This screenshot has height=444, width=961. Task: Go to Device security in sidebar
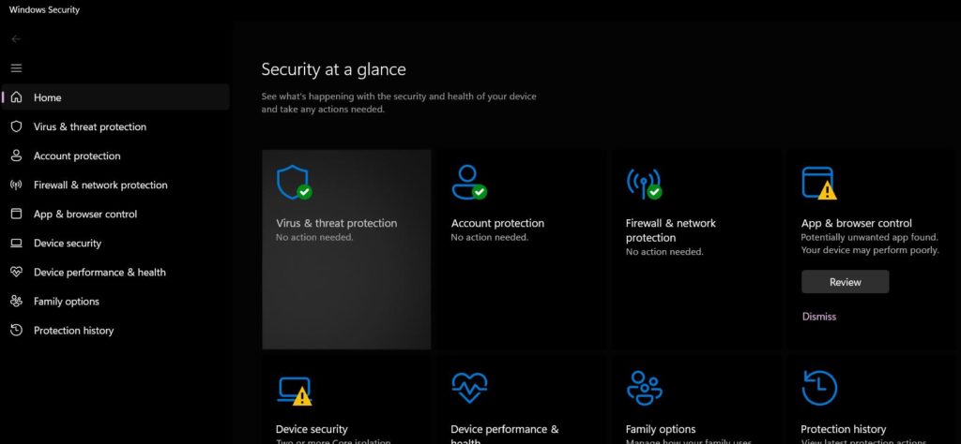(x=68, y=244)
